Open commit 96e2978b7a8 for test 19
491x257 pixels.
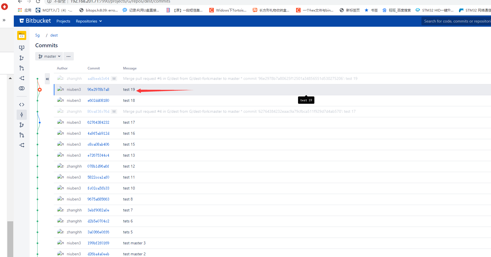(x=98, y=89)
